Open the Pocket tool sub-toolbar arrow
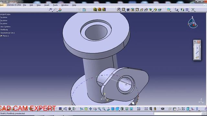Viewport: 207px width, 116px height. (125, 12)
